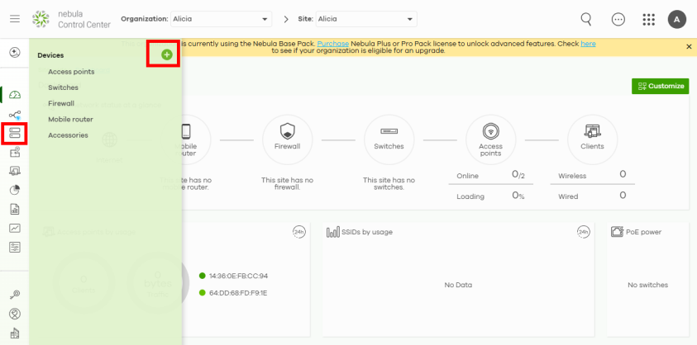Select Switches in Devices menu
697x345 pixels.
click(x=63, y=87)
